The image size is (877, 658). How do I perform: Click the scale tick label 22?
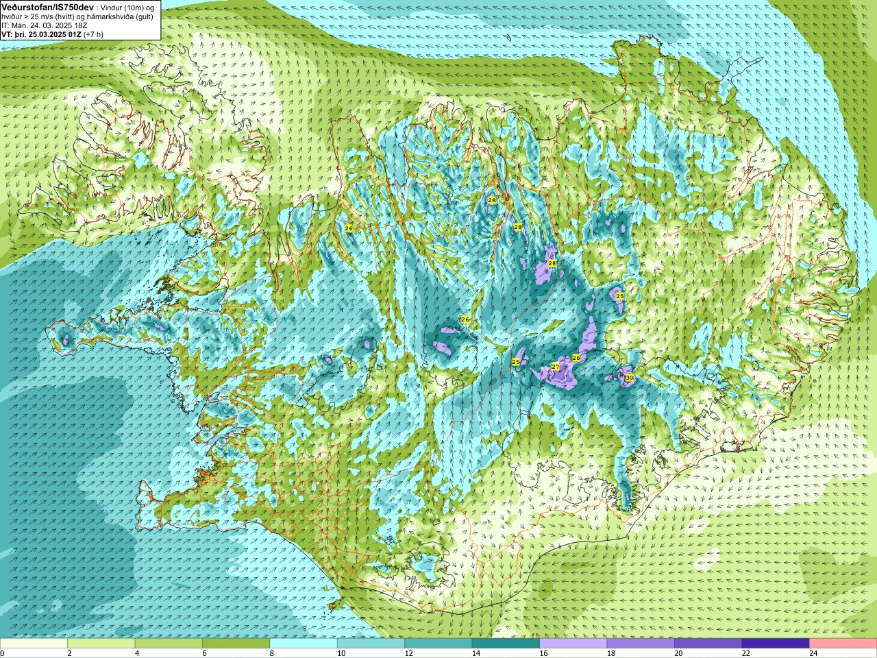pyautogui.click(x=745, y=653)
